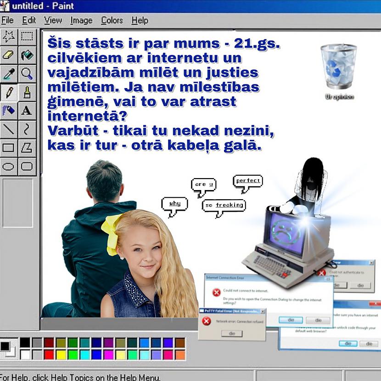Pick the magenta color swatch
This screenshot has width=381, height=381.
pyautogui.click(x=108, y=355)
